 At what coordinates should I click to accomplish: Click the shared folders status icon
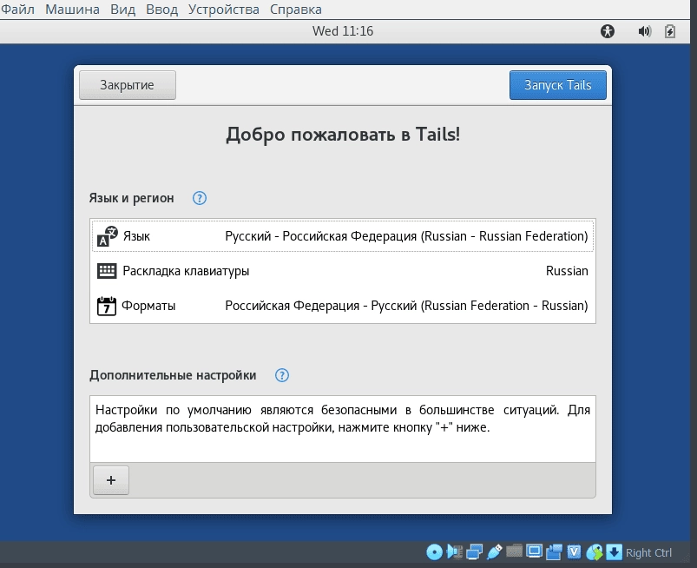(515, 551)
